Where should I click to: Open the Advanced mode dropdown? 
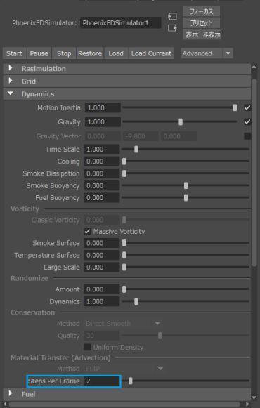click(228, 53)
